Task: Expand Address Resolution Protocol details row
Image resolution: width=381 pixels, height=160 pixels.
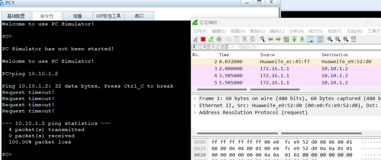Action: [x=195, y=113]
